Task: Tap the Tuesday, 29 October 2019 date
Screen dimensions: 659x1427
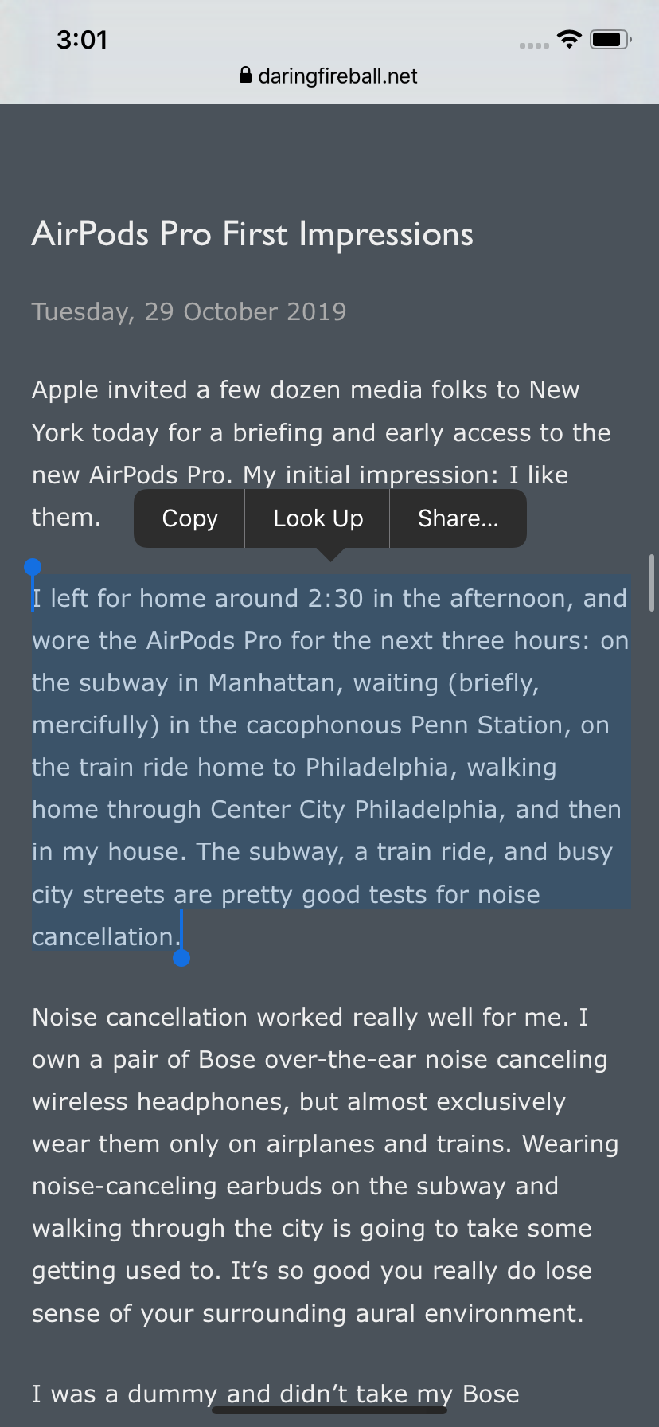Action: (189, 311)
